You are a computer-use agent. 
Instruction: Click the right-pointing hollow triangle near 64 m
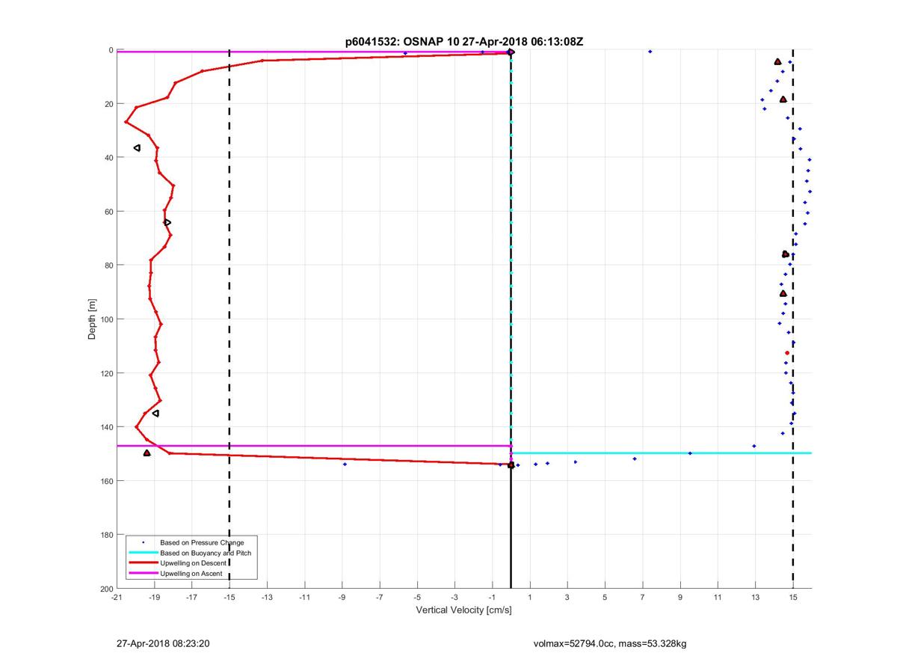pyautogui.click(x=167, y=222)
